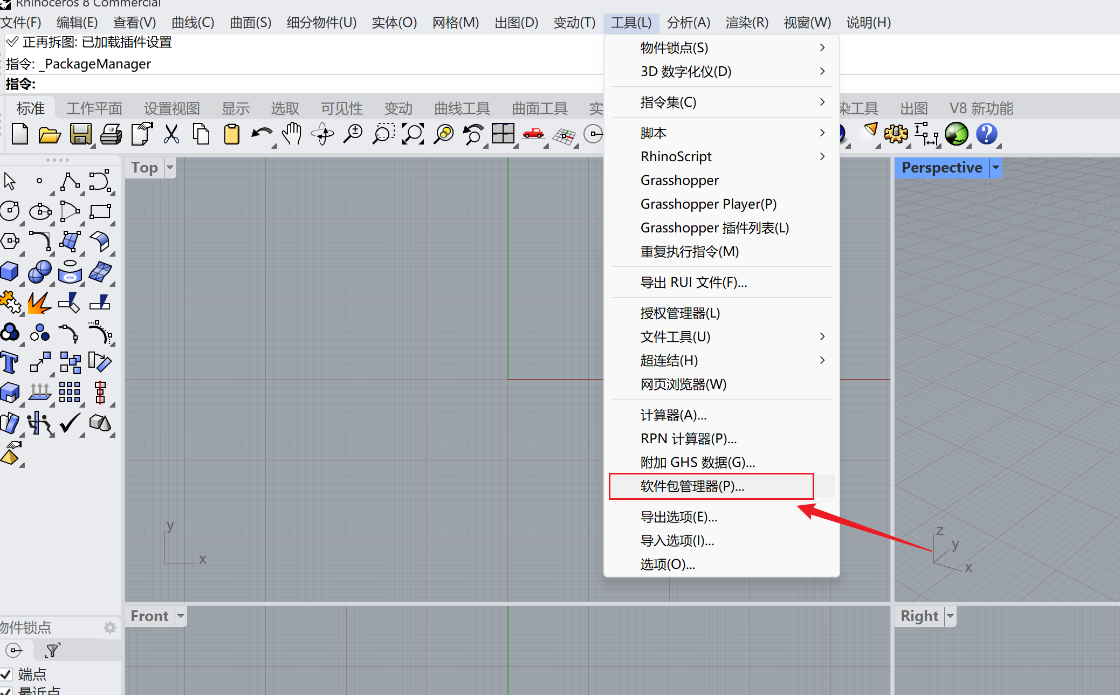Click the four-viewport layout icon
Viewport: 1120px width, 695px height.
pyautogui.click(x=503, y=134)
